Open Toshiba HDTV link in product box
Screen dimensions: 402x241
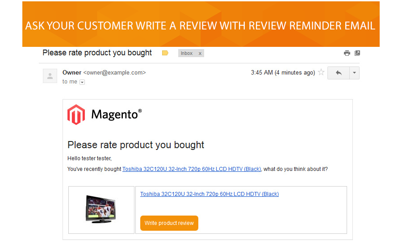(209, 194)
